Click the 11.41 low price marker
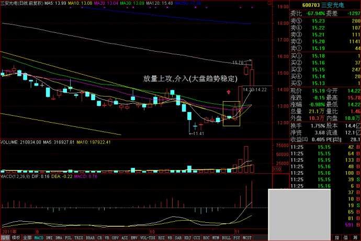The width and height of the screenshot is (361, 241). 198,134
